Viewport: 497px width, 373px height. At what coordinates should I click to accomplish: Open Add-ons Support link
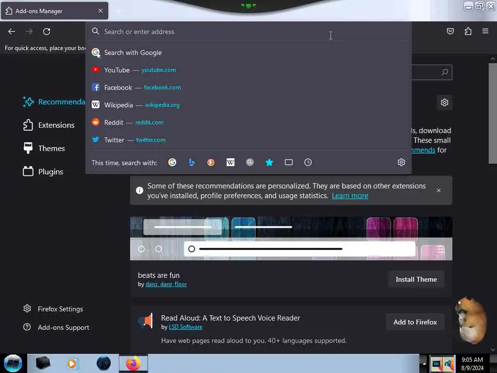56,327
